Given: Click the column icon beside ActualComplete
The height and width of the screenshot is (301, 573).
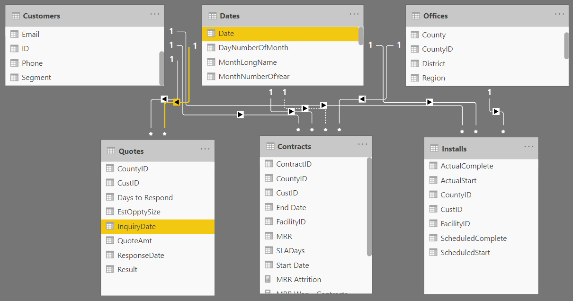Looking at the screenshot, I should point(433,166).
